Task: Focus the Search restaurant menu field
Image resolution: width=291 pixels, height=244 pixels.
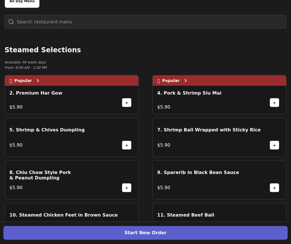Action: point(149,22)
